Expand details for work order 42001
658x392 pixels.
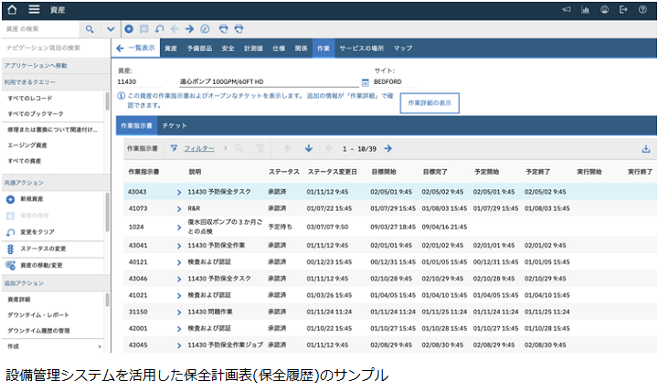click(179, 329)
